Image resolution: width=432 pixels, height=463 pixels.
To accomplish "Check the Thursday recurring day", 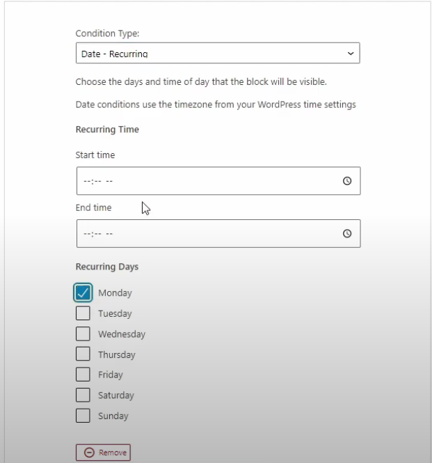I will tap(83, 354).
